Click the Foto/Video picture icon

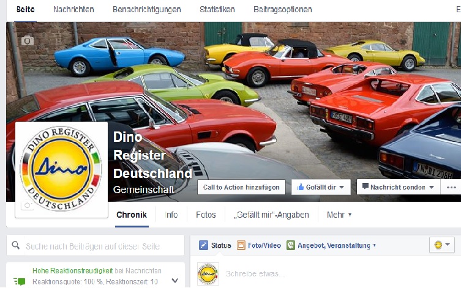coord(241,245)
